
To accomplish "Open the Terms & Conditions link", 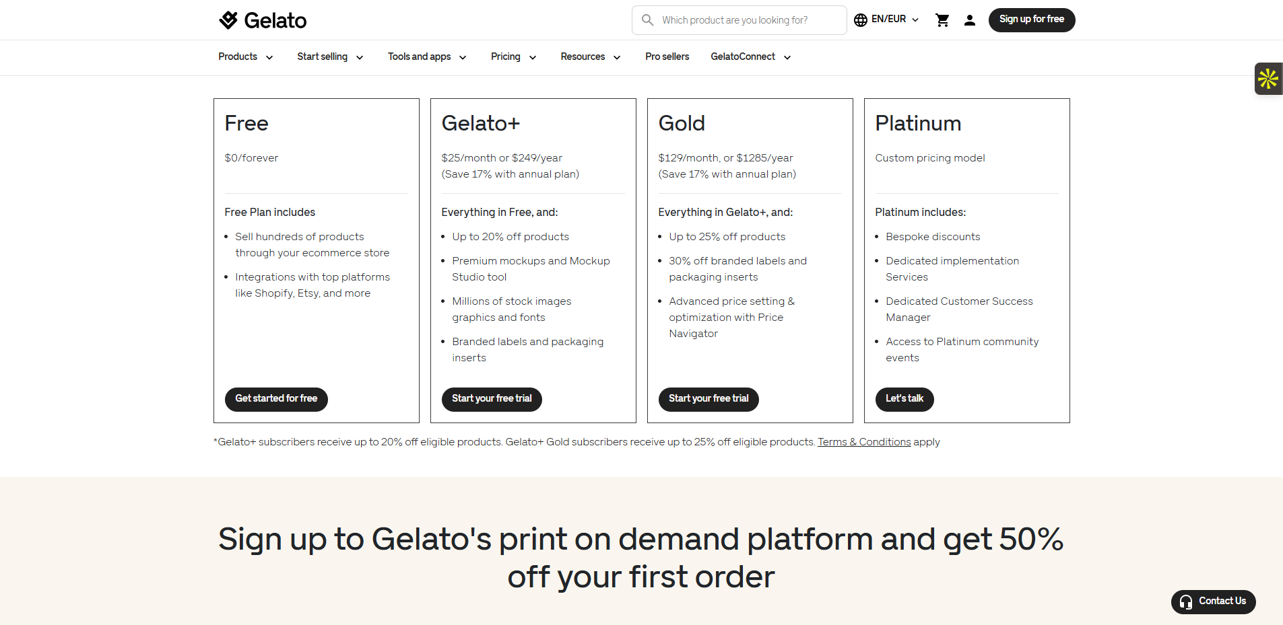I will (x=864, y=442).
